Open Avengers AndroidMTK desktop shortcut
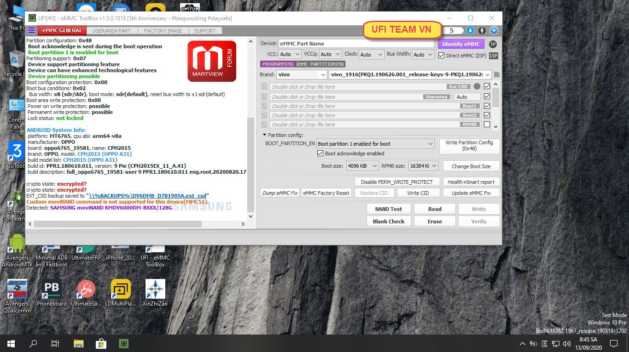 click(17, 250)
